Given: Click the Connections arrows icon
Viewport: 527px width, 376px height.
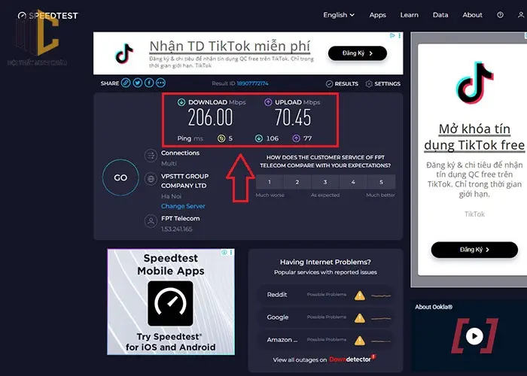Looking at the screenshot, I should [151, 156].
